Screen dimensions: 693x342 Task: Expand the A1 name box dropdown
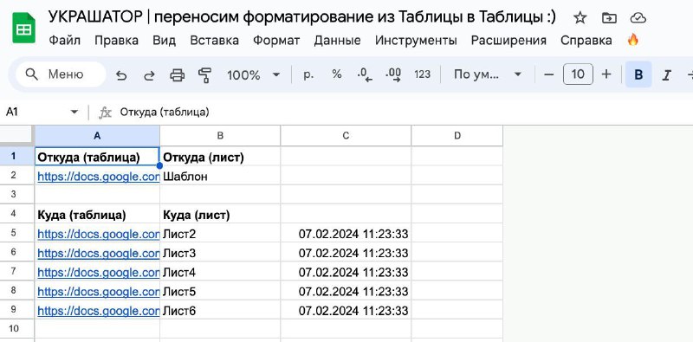74,113
